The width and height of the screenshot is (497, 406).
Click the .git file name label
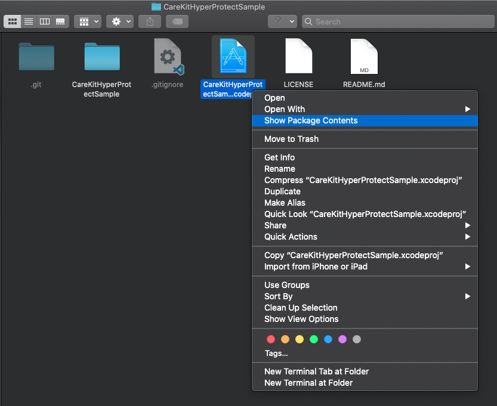pos(36,85)
